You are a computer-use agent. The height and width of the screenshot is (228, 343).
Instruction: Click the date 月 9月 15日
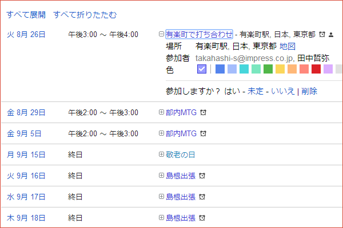click(26, 154)
